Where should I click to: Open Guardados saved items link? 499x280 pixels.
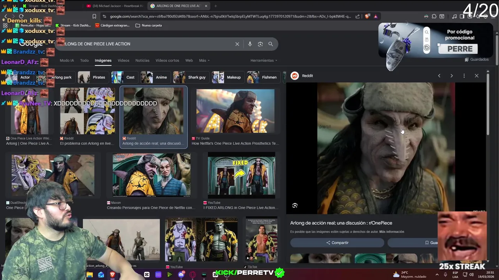click(x=476, y=59)
